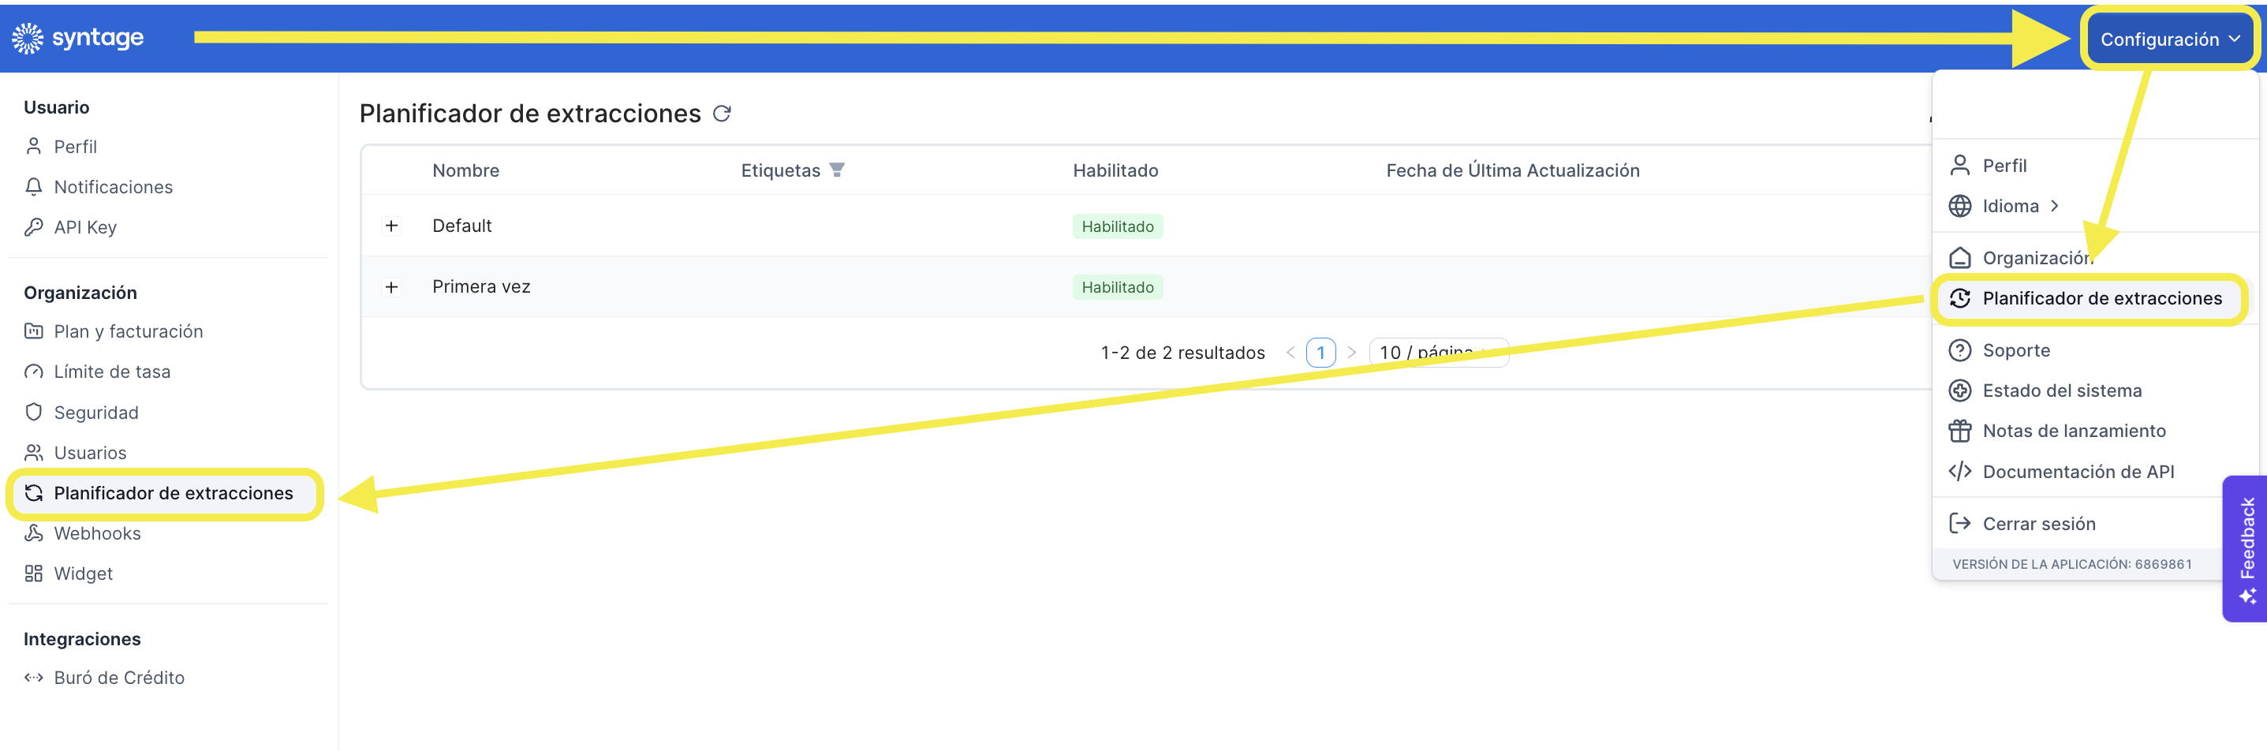Open Límite de tasa in sidebar
2267x751 pixels.
pyautogui.click(x=113, y=372)
